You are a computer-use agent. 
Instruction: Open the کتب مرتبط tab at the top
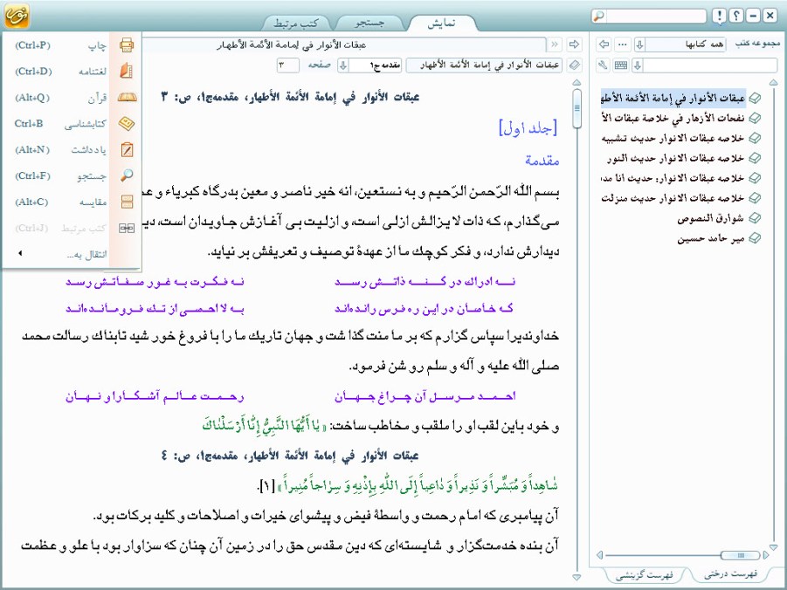(x=296, y=23)
